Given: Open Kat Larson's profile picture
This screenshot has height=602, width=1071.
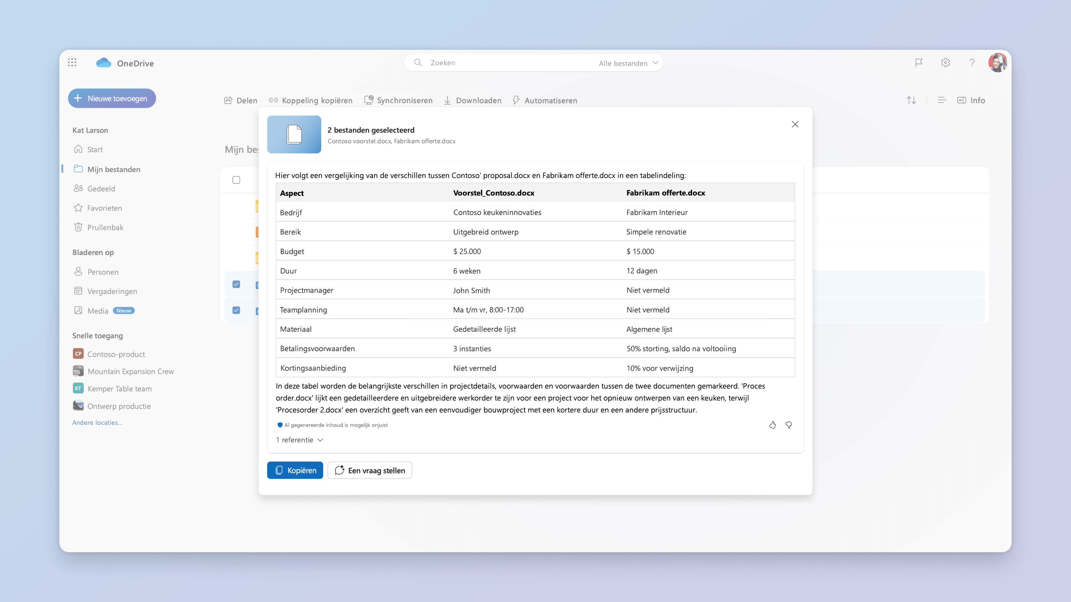Looking at the screenshot, I should click(997, 63).
